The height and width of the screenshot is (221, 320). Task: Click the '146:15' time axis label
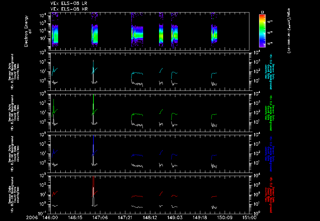point(75,218)
